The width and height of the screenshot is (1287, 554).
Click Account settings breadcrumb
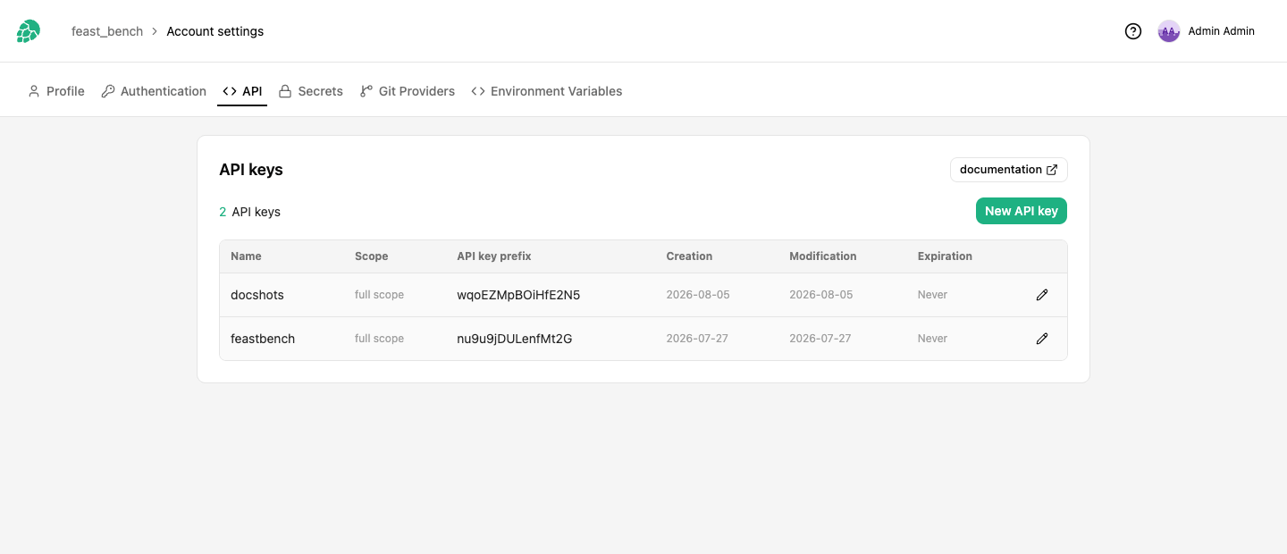coord(215,31)
